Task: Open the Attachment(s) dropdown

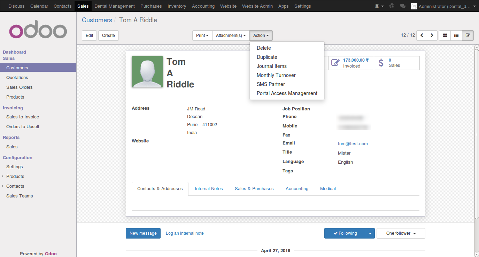Action: pyautogui.click(x=231, y=36)
